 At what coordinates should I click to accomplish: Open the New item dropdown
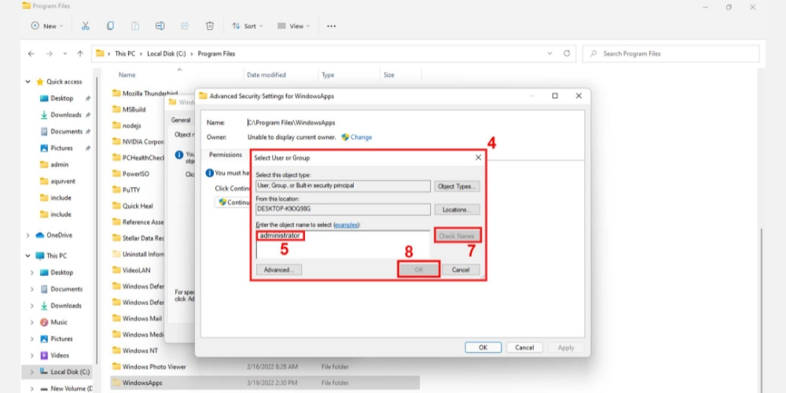coord(48,26)
